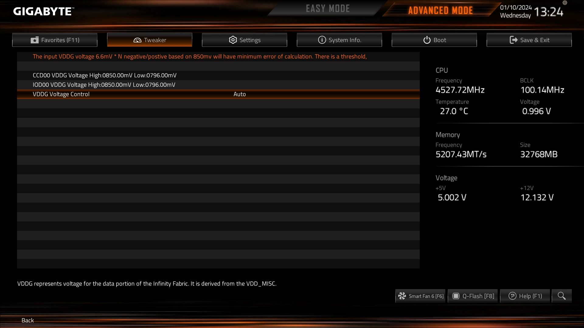Viewport: 584px width, 328px height.
Task: Open Smart Fan 6 [F6] settings
Action: [420, 296]
